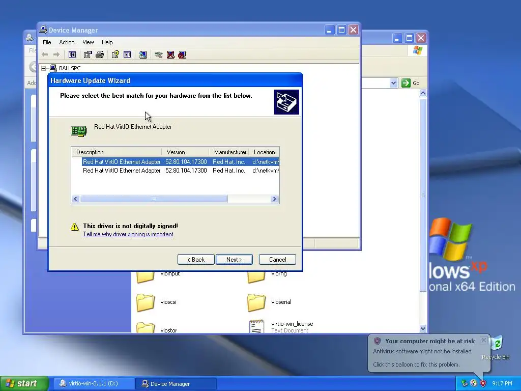This screenshot has width=521, height=391.
Task: Select the viostor folder icon
Action: pos(145,328)
